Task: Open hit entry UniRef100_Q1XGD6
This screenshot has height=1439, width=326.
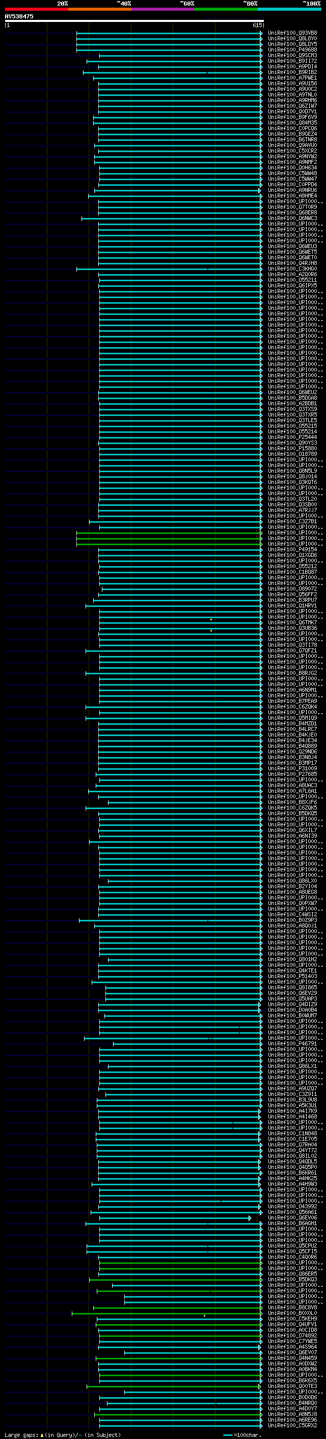Action: (x=292, y=555)
